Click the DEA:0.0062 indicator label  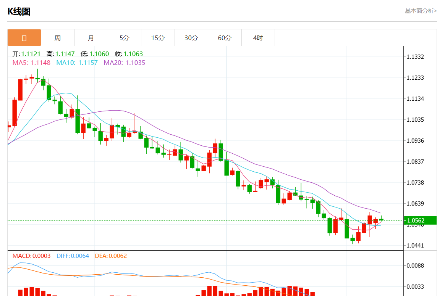point(111,256)
